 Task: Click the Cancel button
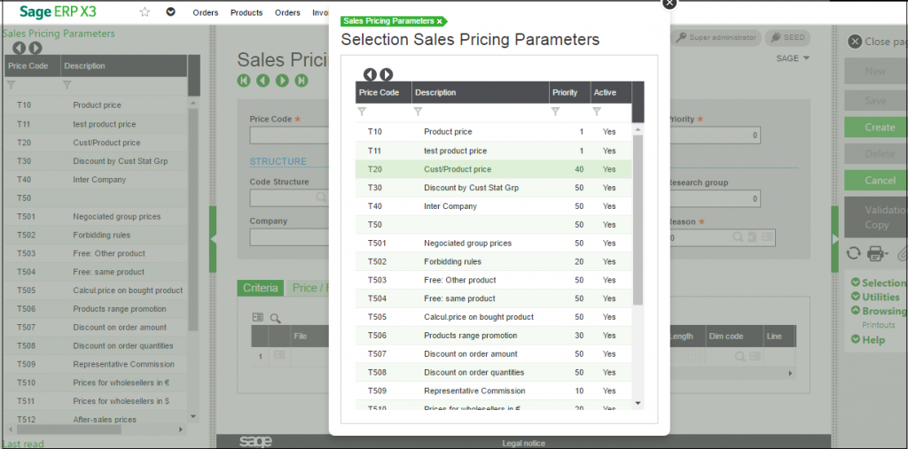click(876, 181)
